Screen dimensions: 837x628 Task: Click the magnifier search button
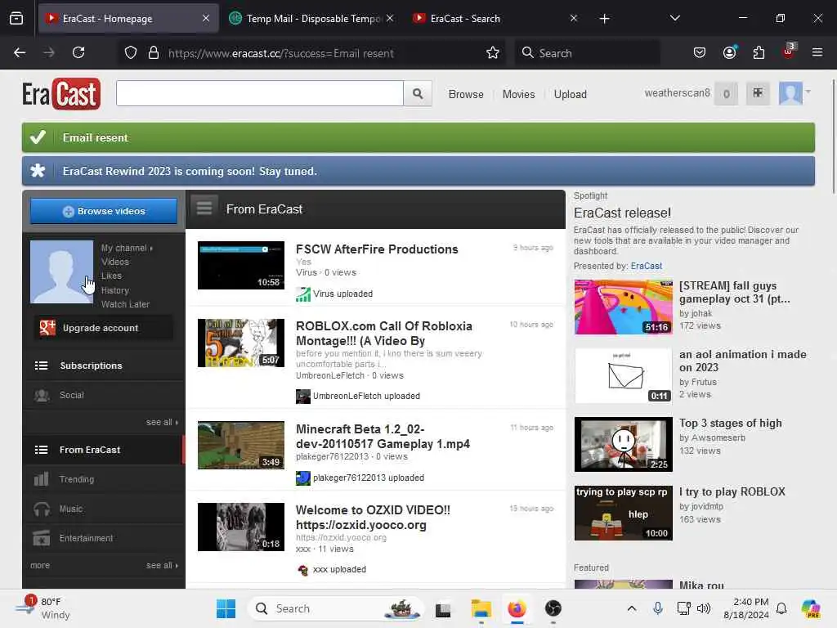pyautogui.click(x=418, y=94)
